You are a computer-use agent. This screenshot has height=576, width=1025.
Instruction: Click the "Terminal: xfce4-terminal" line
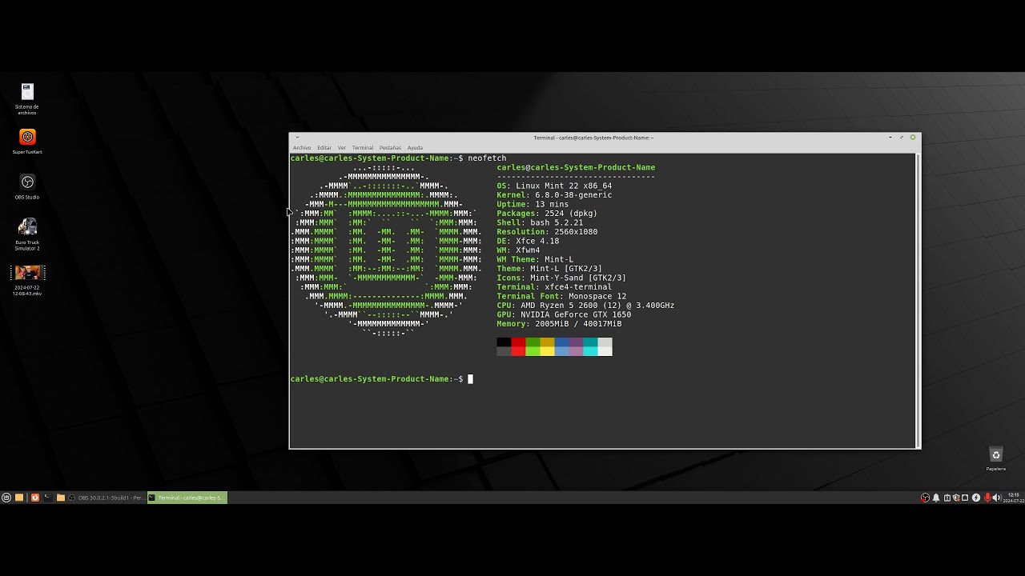tap(554, 287)
